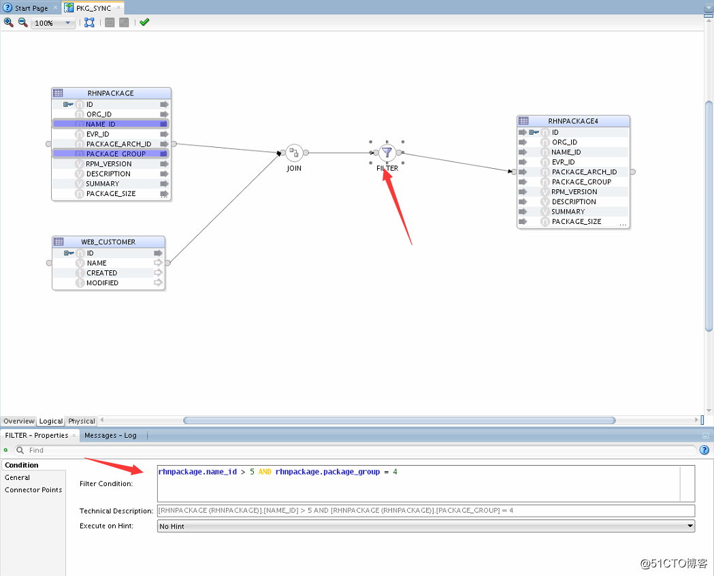Select the PKG_SYNC tab
This screenshot has width=714, height=576.
[x=93, y=8]
